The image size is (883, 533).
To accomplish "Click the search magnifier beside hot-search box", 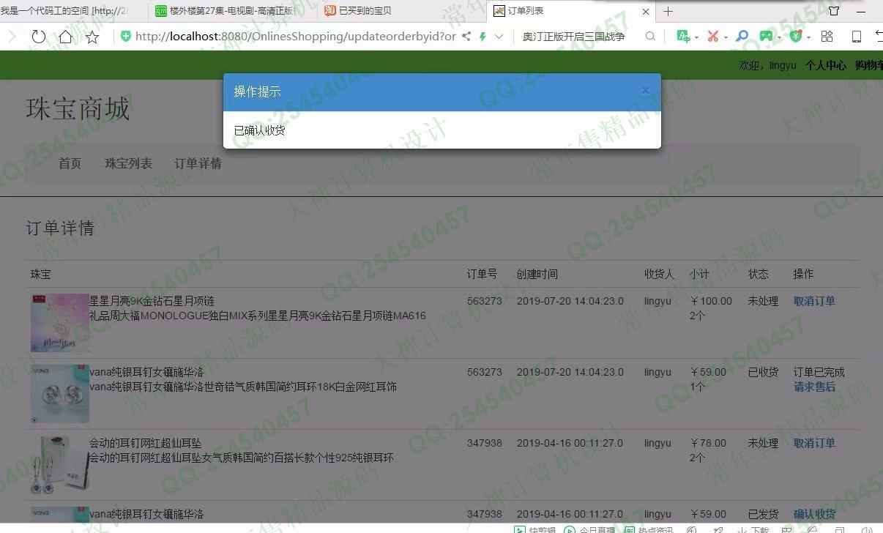I will coord(650,36).
